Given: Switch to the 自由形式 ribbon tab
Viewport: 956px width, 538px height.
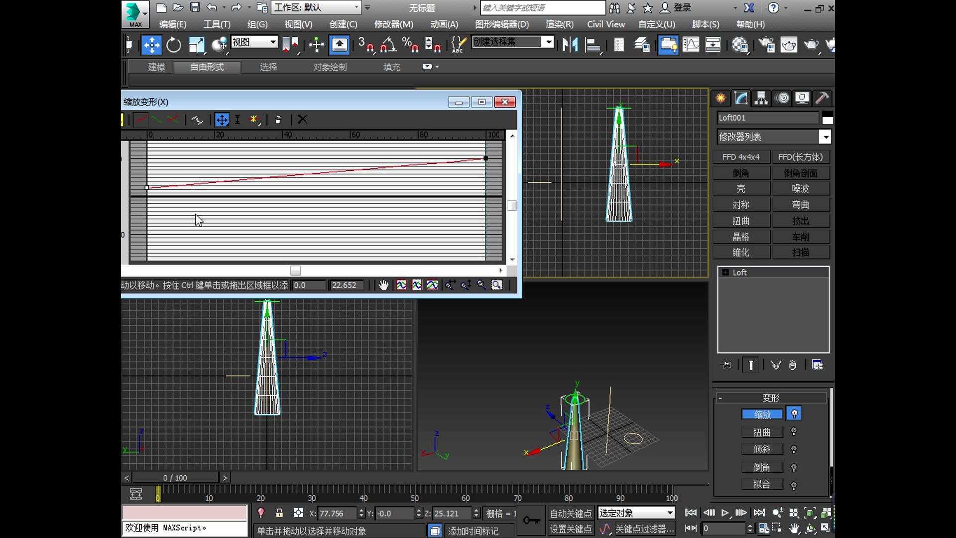Looking at the screenshot, I should (x=207, y=67).
